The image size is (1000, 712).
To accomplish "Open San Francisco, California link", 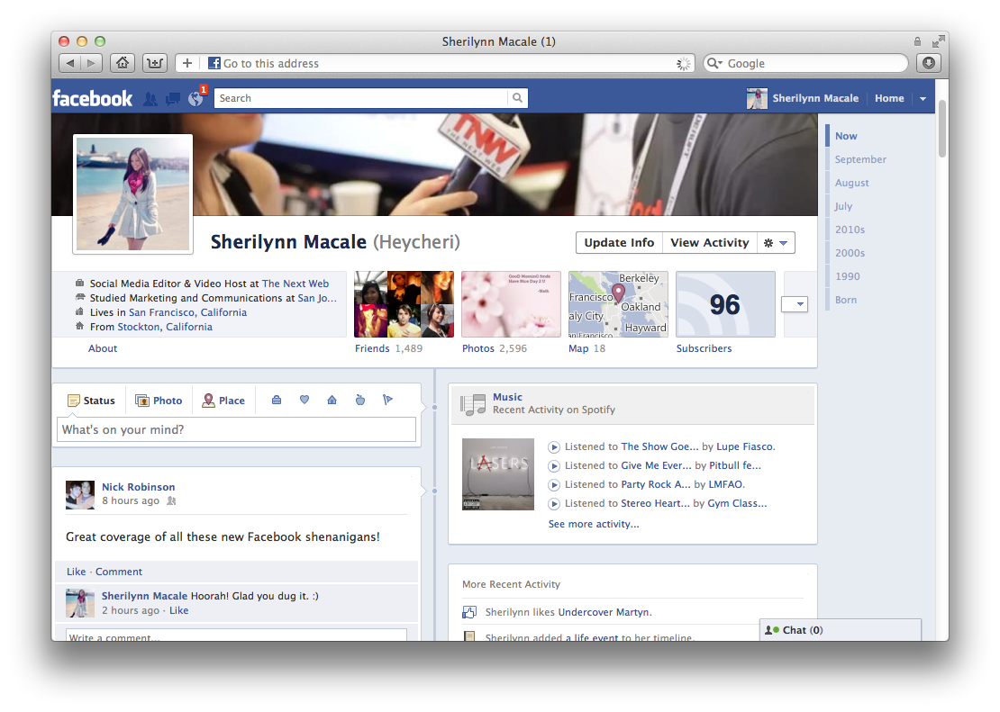I will 187,312.
